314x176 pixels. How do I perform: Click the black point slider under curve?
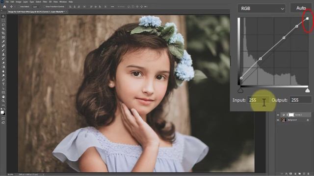coord(240,90)
